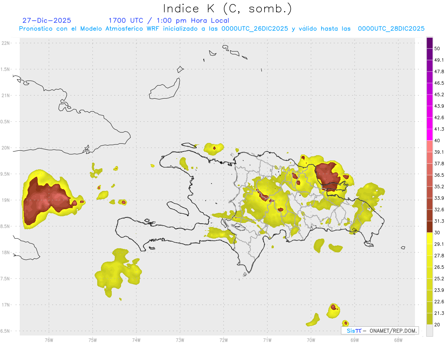The width and height of the screenshot is (447, 345).
Task: Click the "20N" latitude label
Action: coord(6,148)
